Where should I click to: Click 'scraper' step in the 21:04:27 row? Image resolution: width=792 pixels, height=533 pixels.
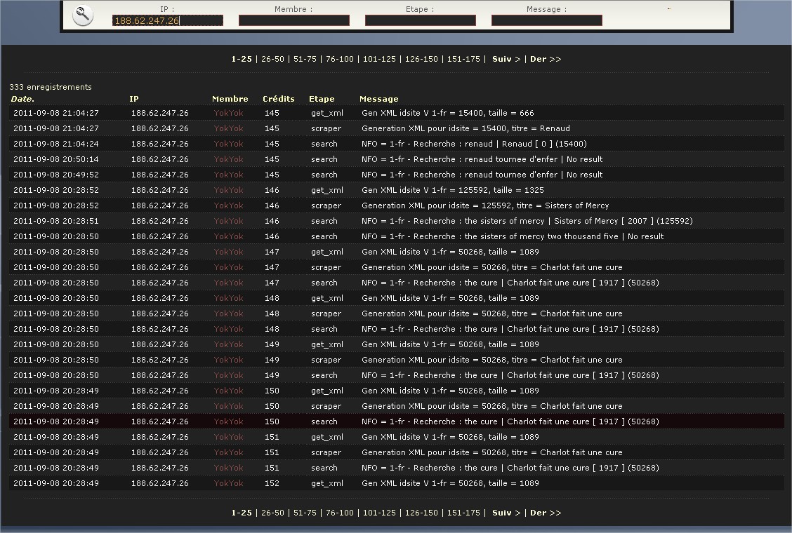point(326,129)
